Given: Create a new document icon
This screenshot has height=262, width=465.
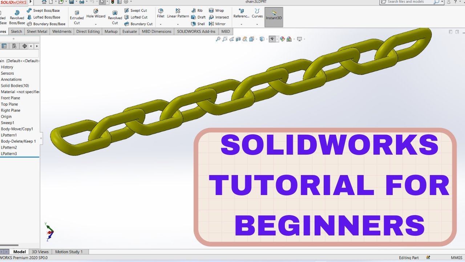Looking at the screenshot, I should tap(51, 2).
